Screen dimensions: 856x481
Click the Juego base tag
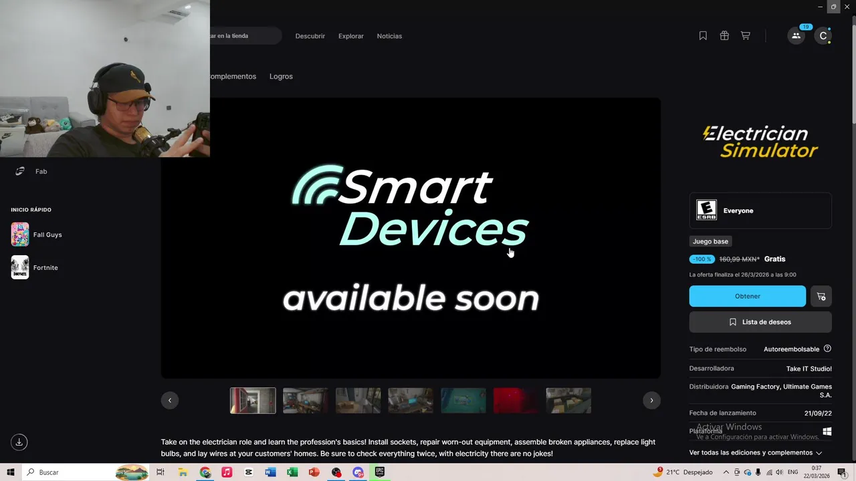[710, 241]
